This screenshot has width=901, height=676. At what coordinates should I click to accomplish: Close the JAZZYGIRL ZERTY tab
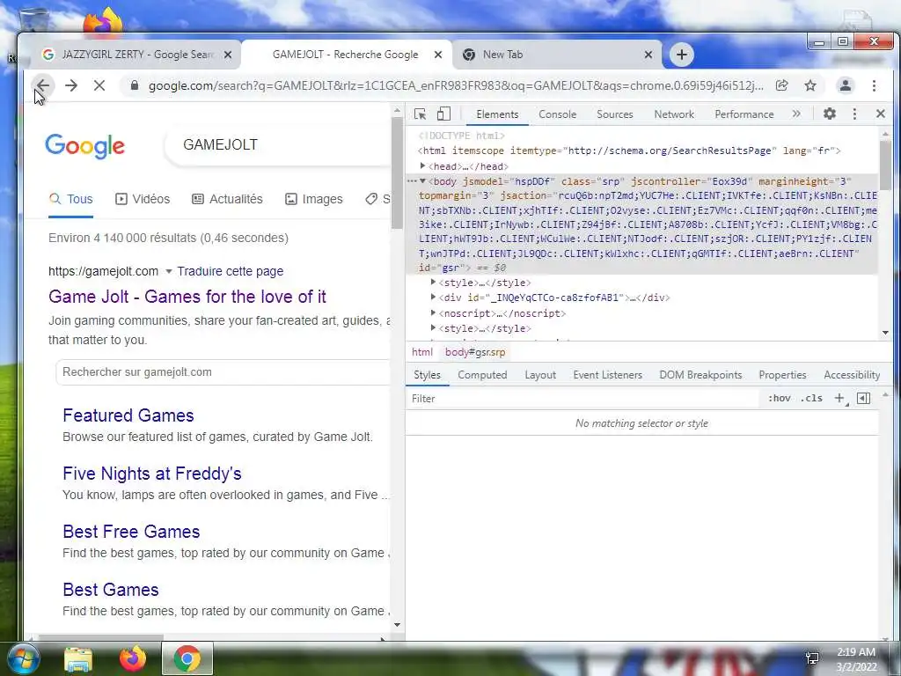click(228, 55)
